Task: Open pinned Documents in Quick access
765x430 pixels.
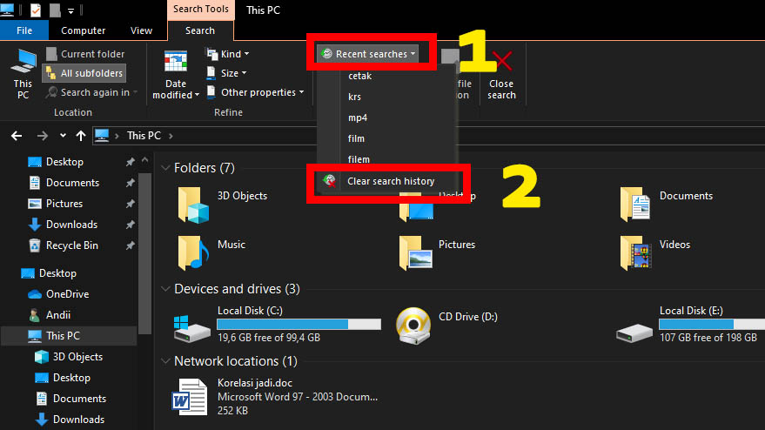Action: pyautogui.click(x=72, y=183)
